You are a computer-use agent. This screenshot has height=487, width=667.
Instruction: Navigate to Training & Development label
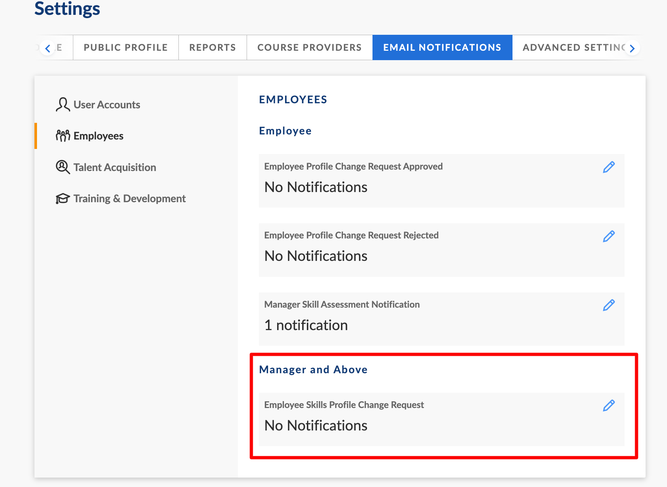coord(129,199)
